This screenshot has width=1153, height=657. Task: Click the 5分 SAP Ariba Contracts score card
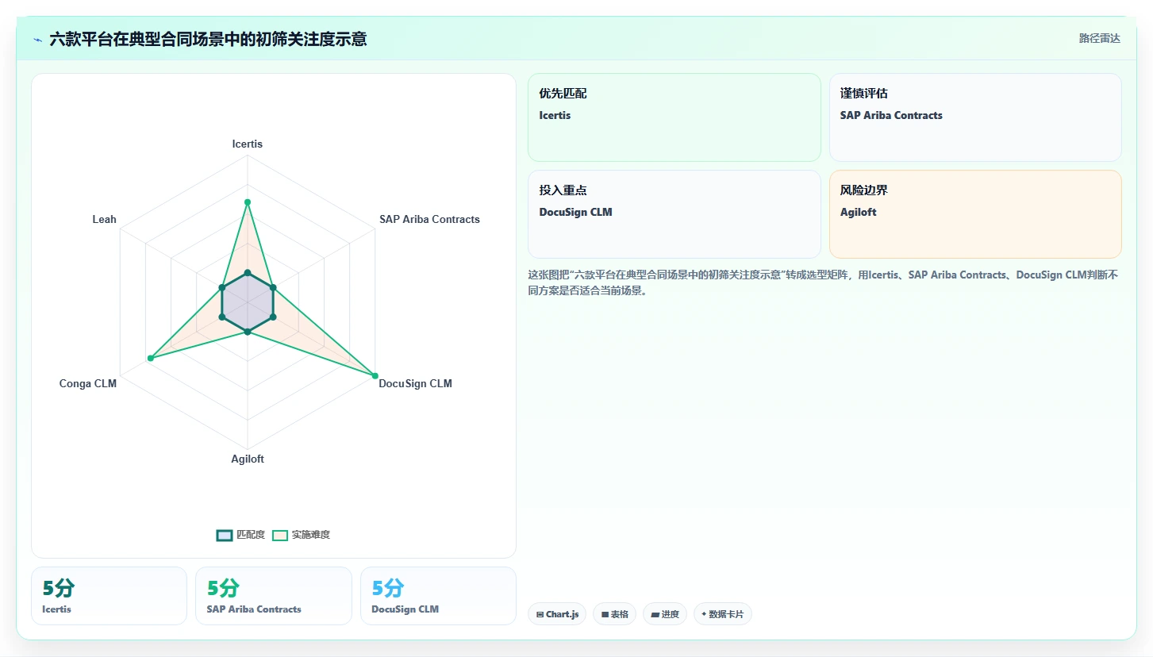coord(274,596)
